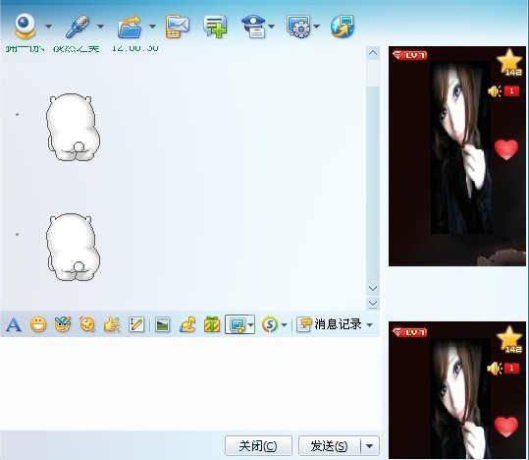Expand screen capture options dropdown arrow
This screenshot has width=529, height=460.
coord(250,324)
